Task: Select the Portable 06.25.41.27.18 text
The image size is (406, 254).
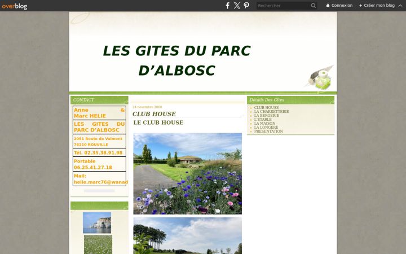Action: click(x=93, y=164)
